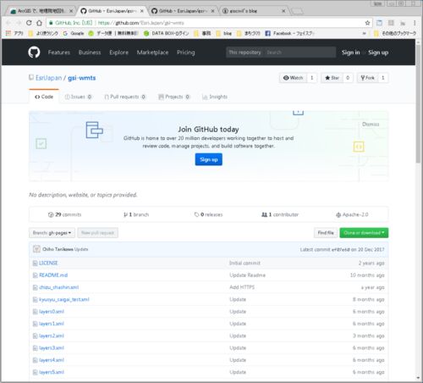Open the Apache-2.0 license link
This screenshot has height=383, width=423.
click(x=352, y=214)
